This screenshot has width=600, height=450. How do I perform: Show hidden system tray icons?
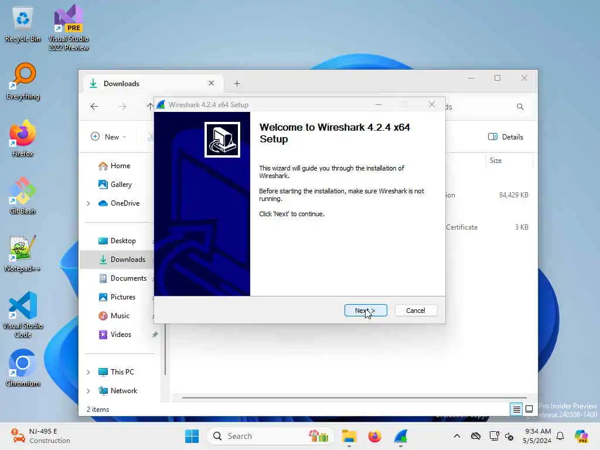(x=457, y=436)
